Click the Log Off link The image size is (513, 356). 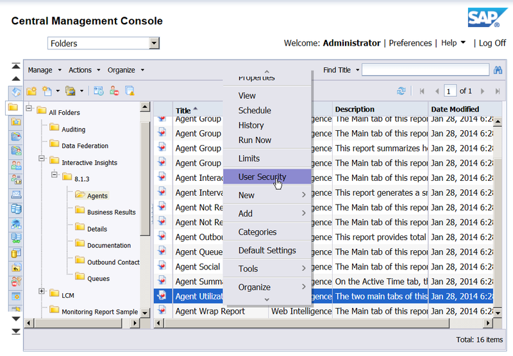pyautogui.click(x=492, y=43)
